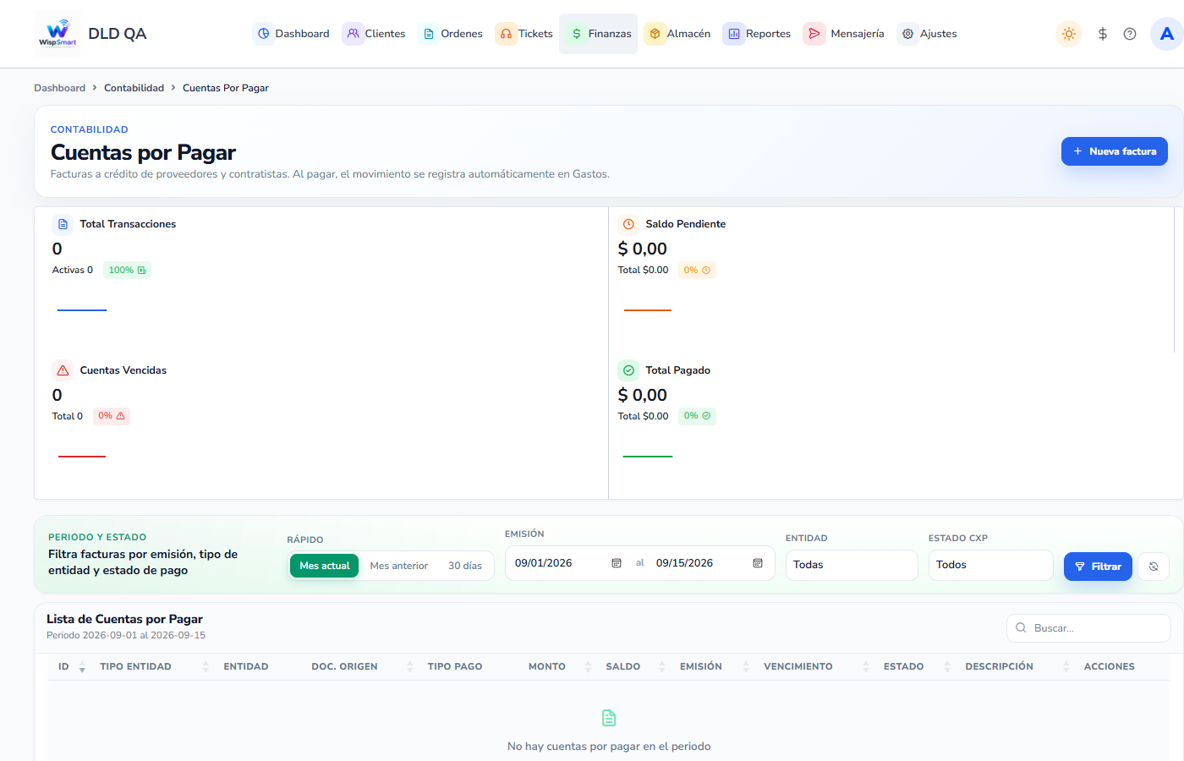1184x761 pixels.
Task: Click the Total Pagado checkmark icon
Action: click(x=628, y=370)
